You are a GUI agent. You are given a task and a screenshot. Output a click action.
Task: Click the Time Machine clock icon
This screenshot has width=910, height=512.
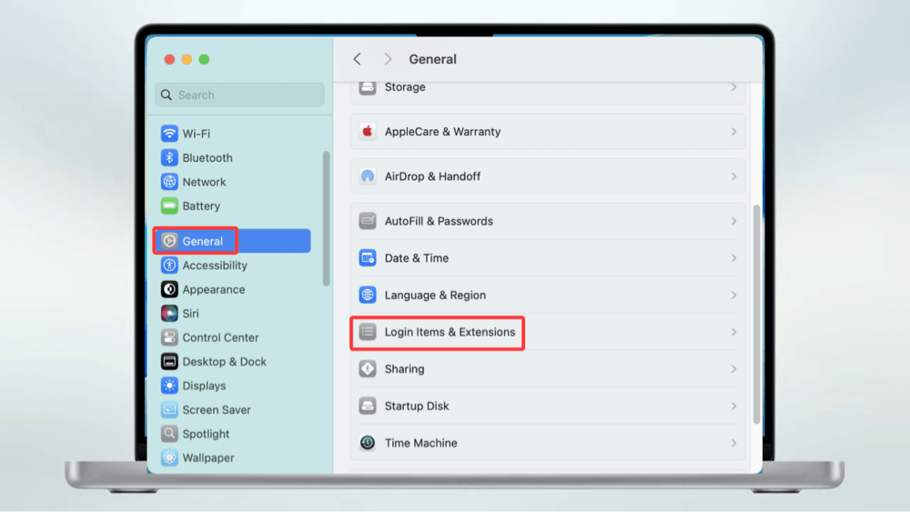[368, 443]
